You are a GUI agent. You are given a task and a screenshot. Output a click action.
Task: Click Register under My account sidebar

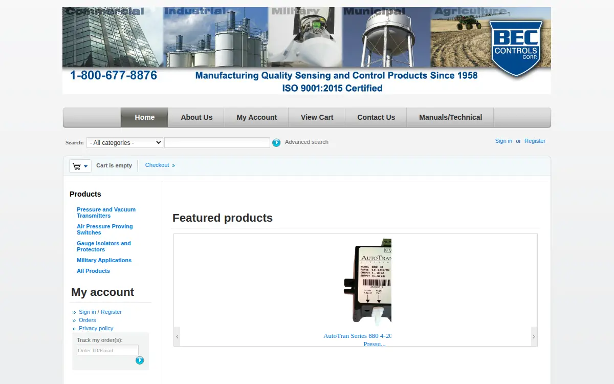pyautogui.click(x=111, y=312)
